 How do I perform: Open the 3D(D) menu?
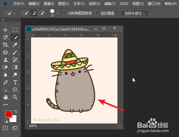coord(124,4)
